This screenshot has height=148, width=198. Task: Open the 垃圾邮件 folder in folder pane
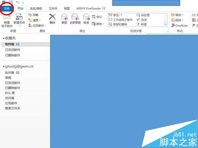pos(11,103)
